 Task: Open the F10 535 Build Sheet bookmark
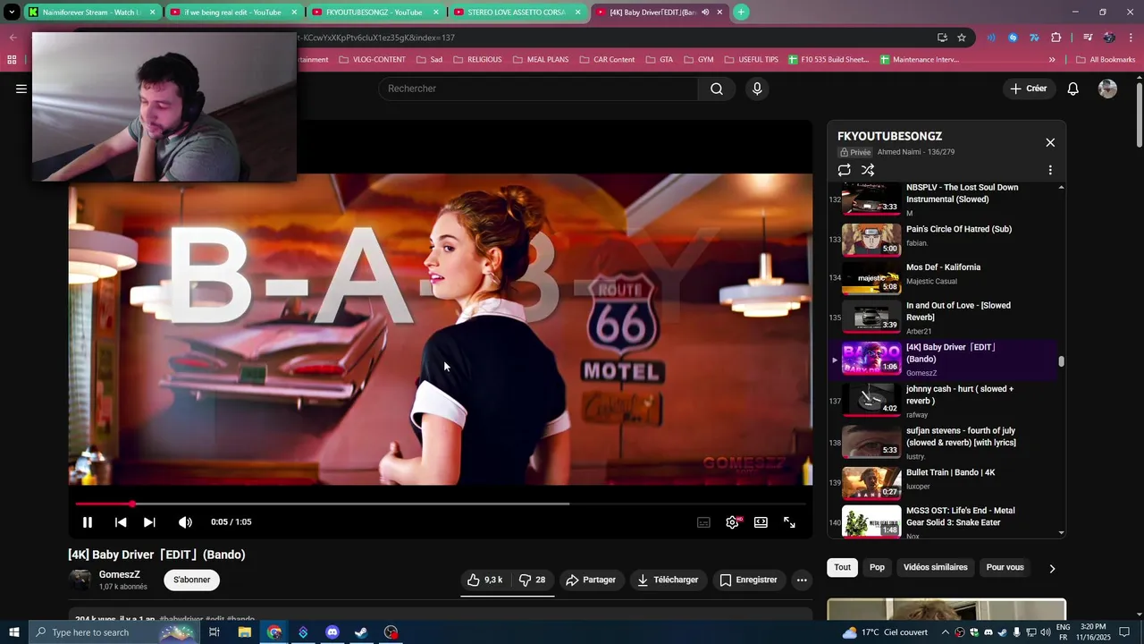[x=829, y=60]
